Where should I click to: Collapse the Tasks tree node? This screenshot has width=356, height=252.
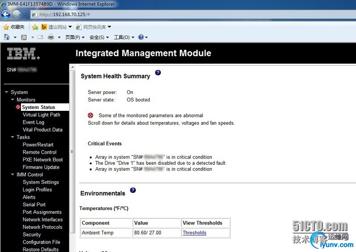click(12, 137)
